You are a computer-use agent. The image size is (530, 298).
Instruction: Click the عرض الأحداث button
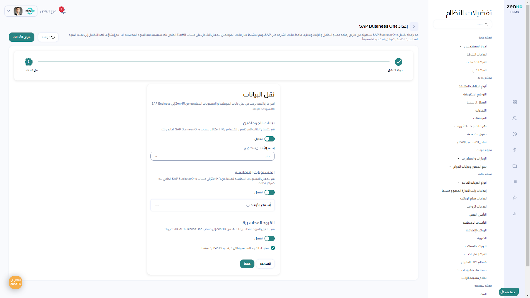coord(22,37)
